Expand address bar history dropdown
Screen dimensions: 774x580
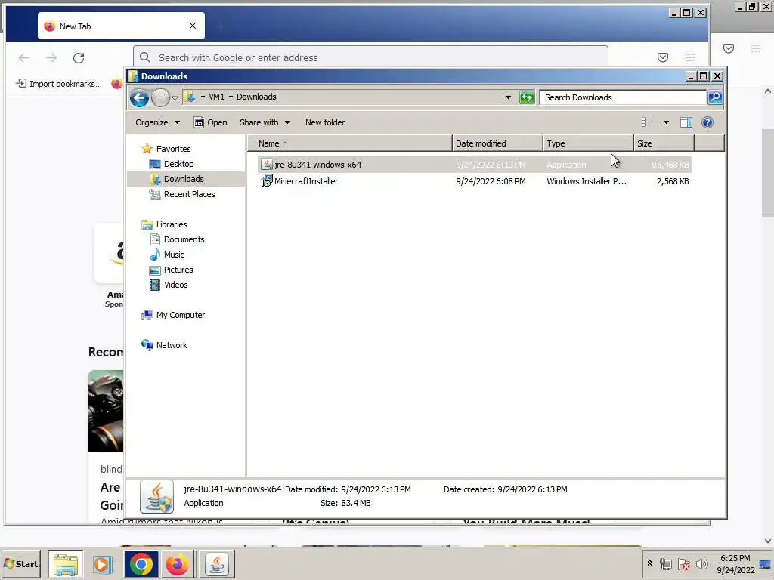pyautogui.click(x=508, y=97)
